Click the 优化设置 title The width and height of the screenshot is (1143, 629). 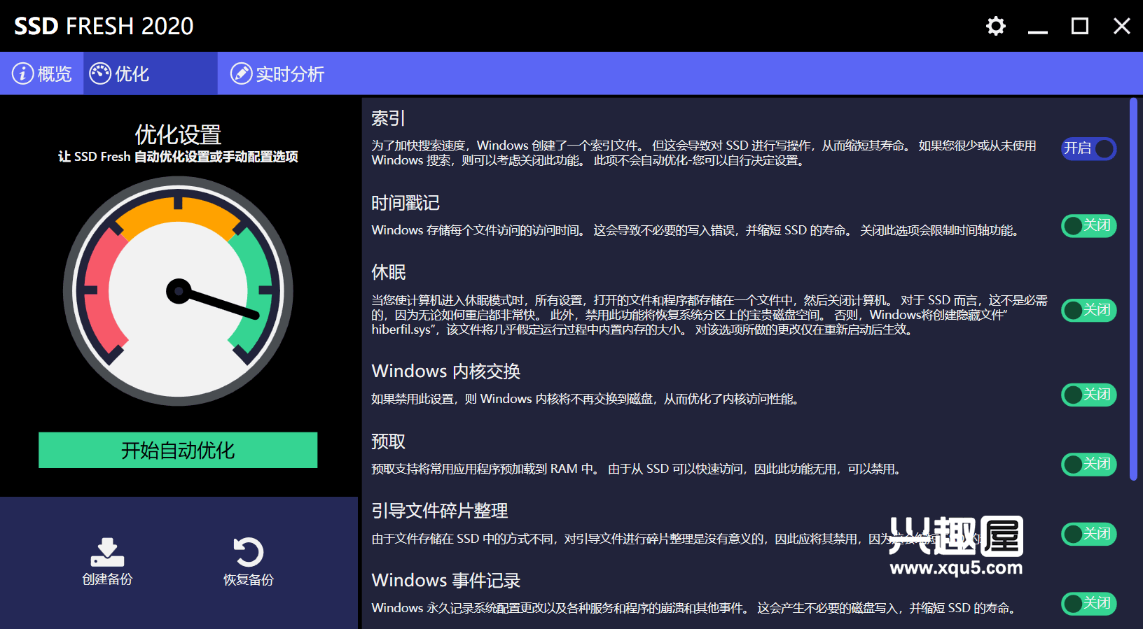(x=178, y=134)
